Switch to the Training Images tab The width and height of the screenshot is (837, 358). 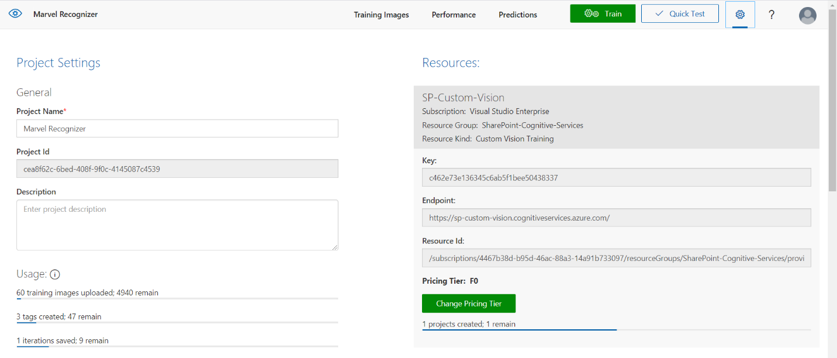(x=381, y=15)
